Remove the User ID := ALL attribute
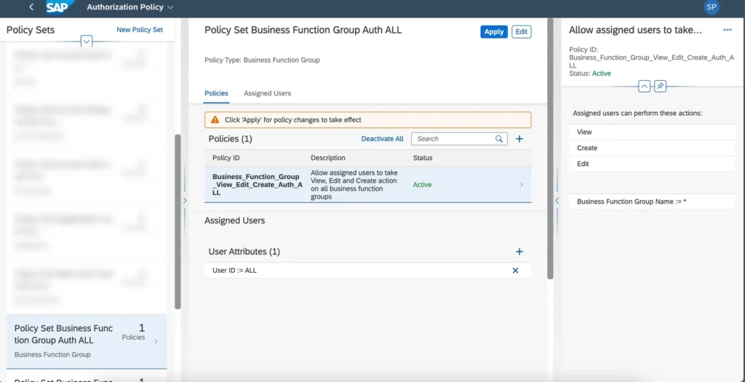The height and width of the screenshot is (382, 745). (516, 271)
